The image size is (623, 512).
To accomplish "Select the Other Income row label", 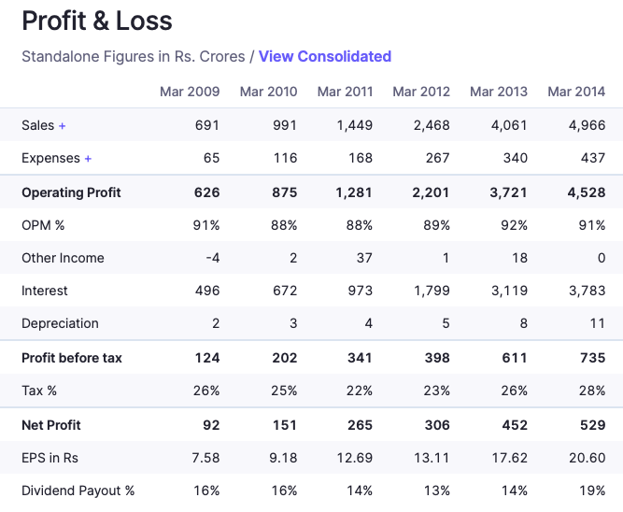I will pyautogui.click(x=63, y=258).
